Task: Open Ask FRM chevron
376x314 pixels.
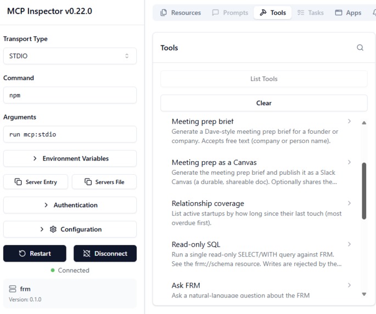Action: pyautogui.click(x=350, y=285)
